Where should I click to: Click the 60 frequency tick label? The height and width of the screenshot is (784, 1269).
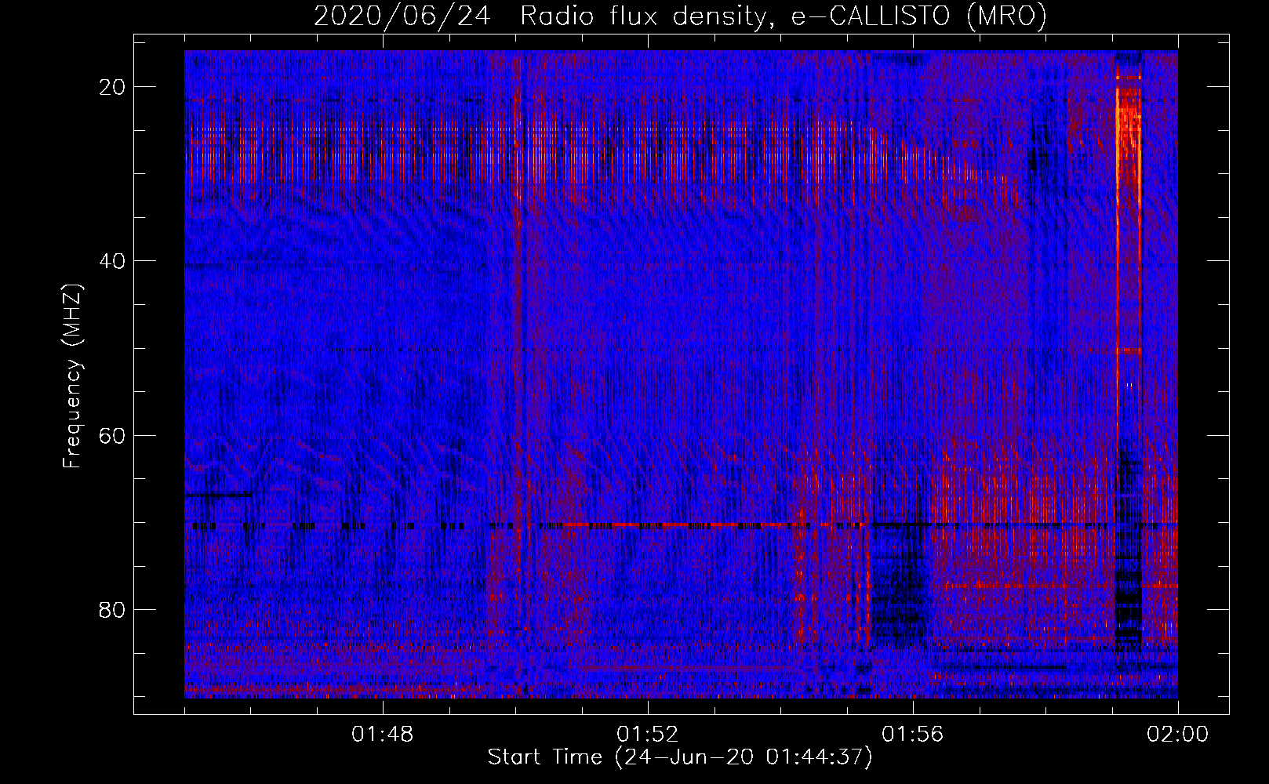[x=112, y=435]
